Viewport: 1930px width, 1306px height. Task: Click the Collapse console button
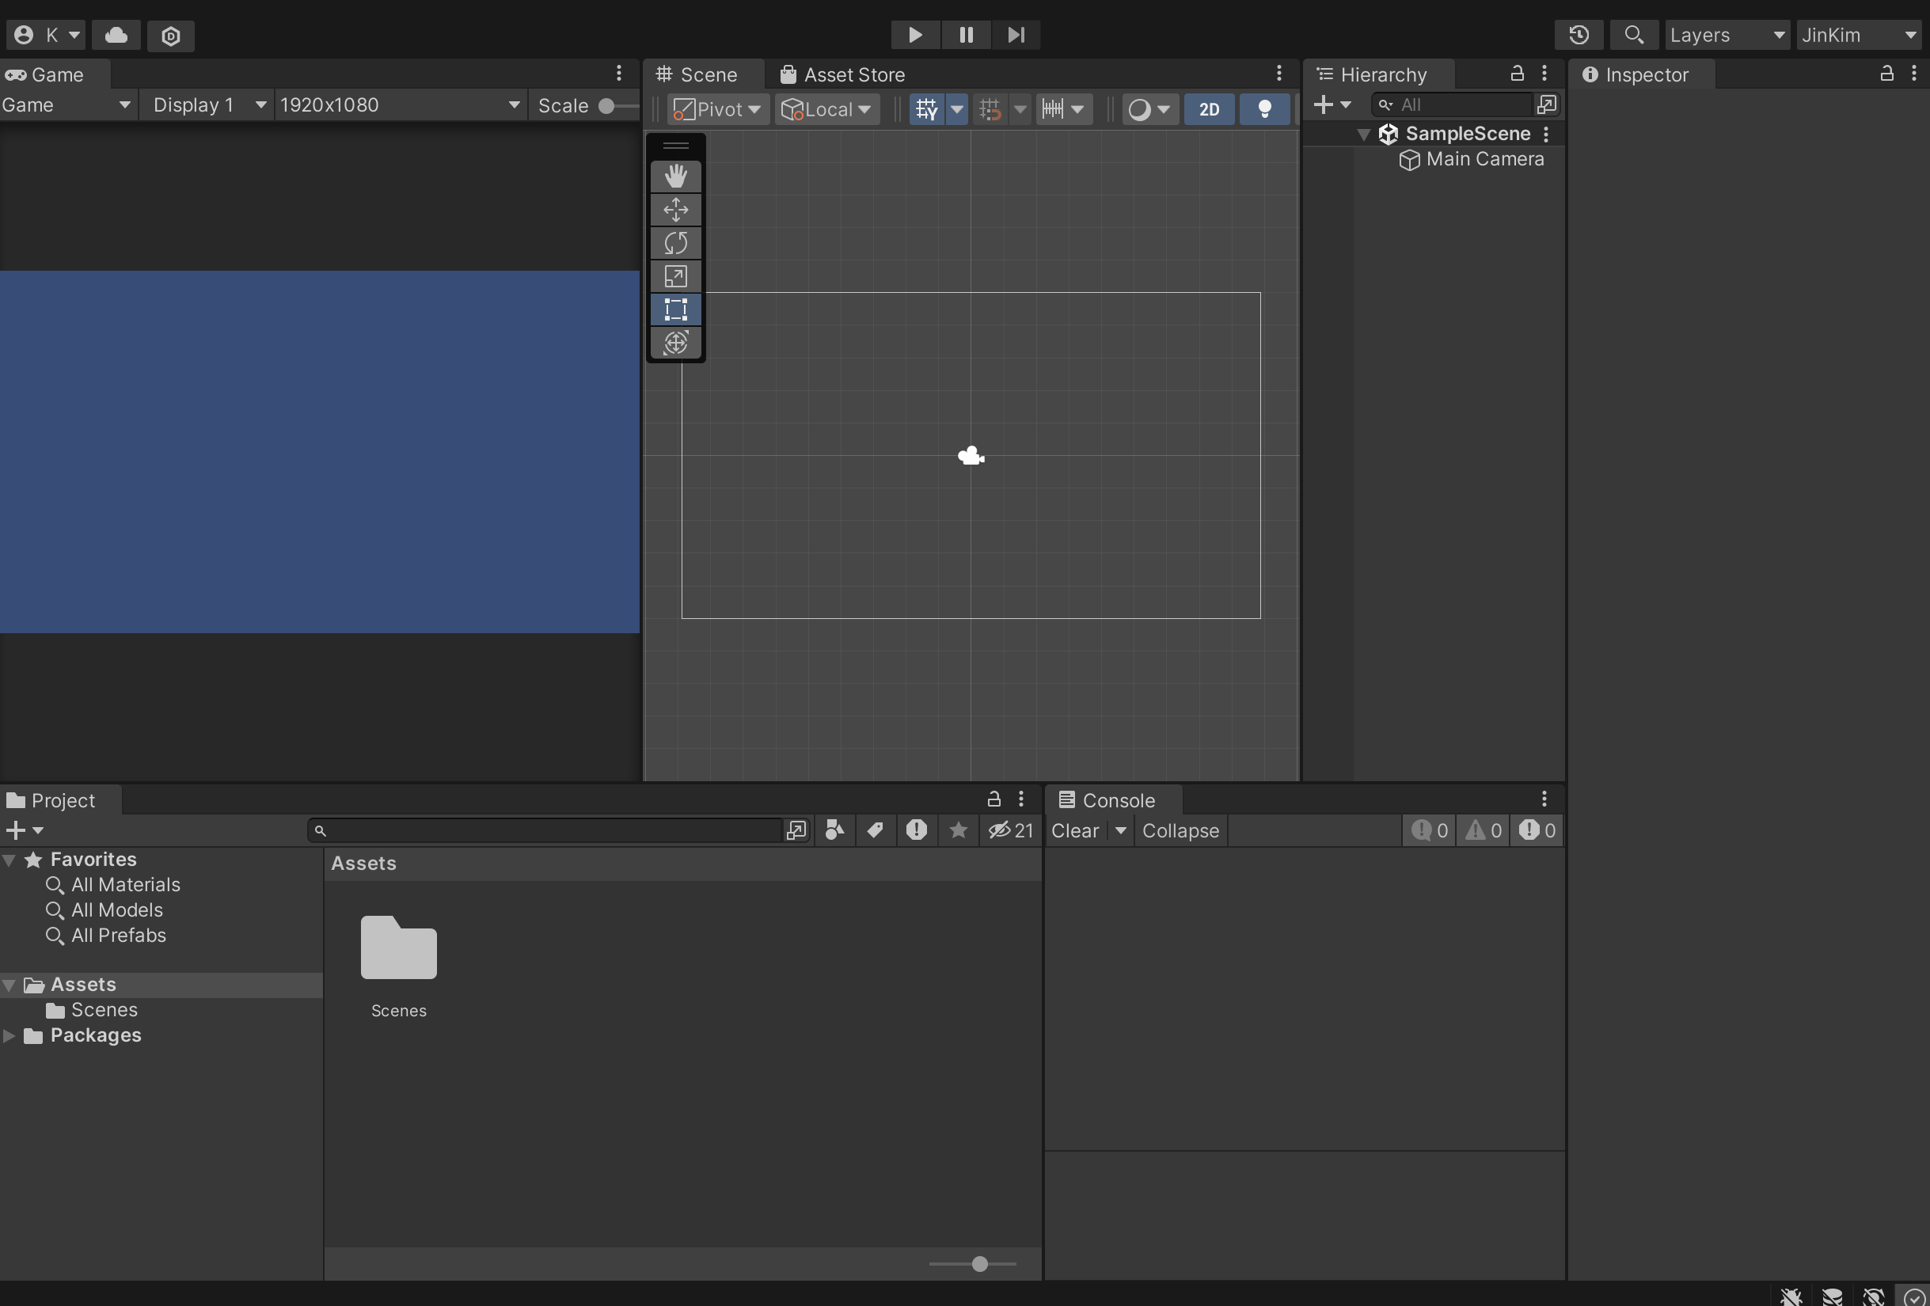(x=1180, y=830)
